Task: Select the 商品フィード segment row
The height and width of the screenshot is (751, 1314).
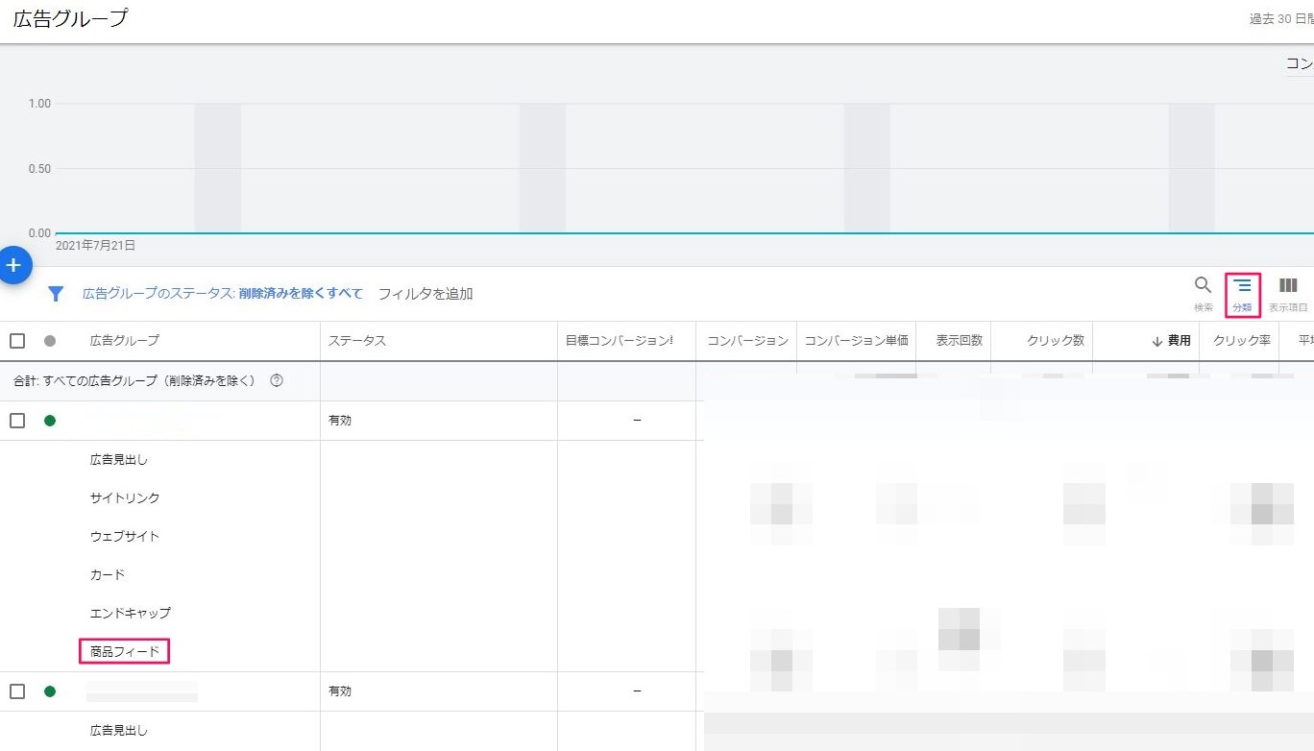Action: (x=125, y=652)
